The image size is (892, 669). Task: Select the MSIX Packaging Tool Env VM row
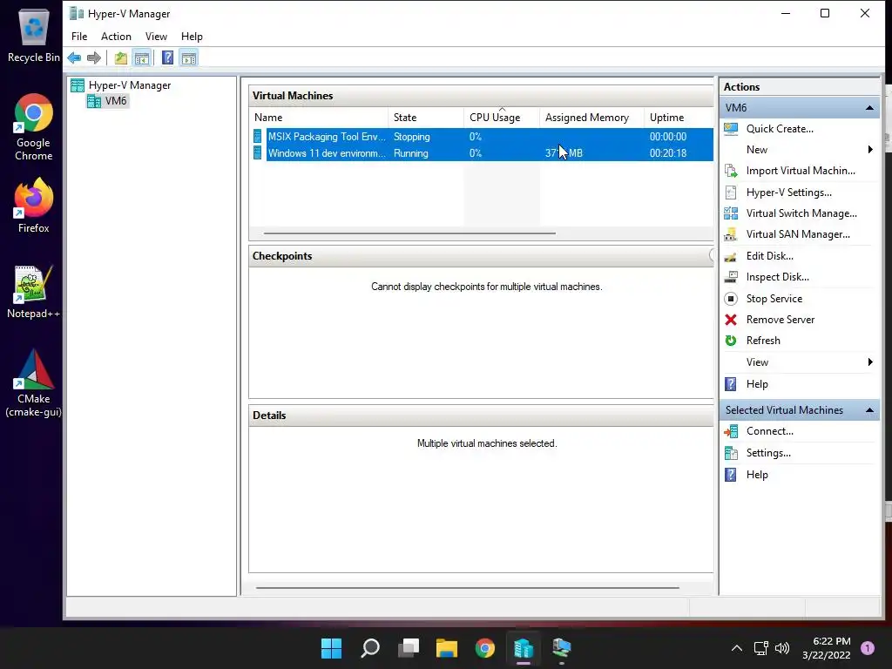[483, 137]
